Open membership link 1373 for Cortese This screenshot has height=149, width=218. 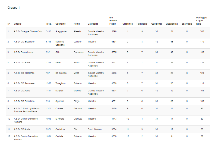(49, 108)
